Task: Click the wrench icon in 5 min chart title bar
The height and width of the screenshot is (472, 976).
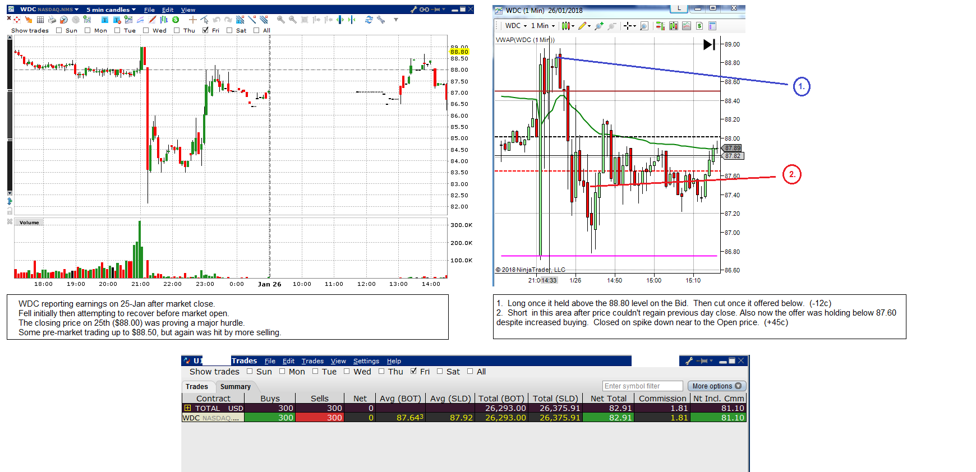Action: [413, 10]
